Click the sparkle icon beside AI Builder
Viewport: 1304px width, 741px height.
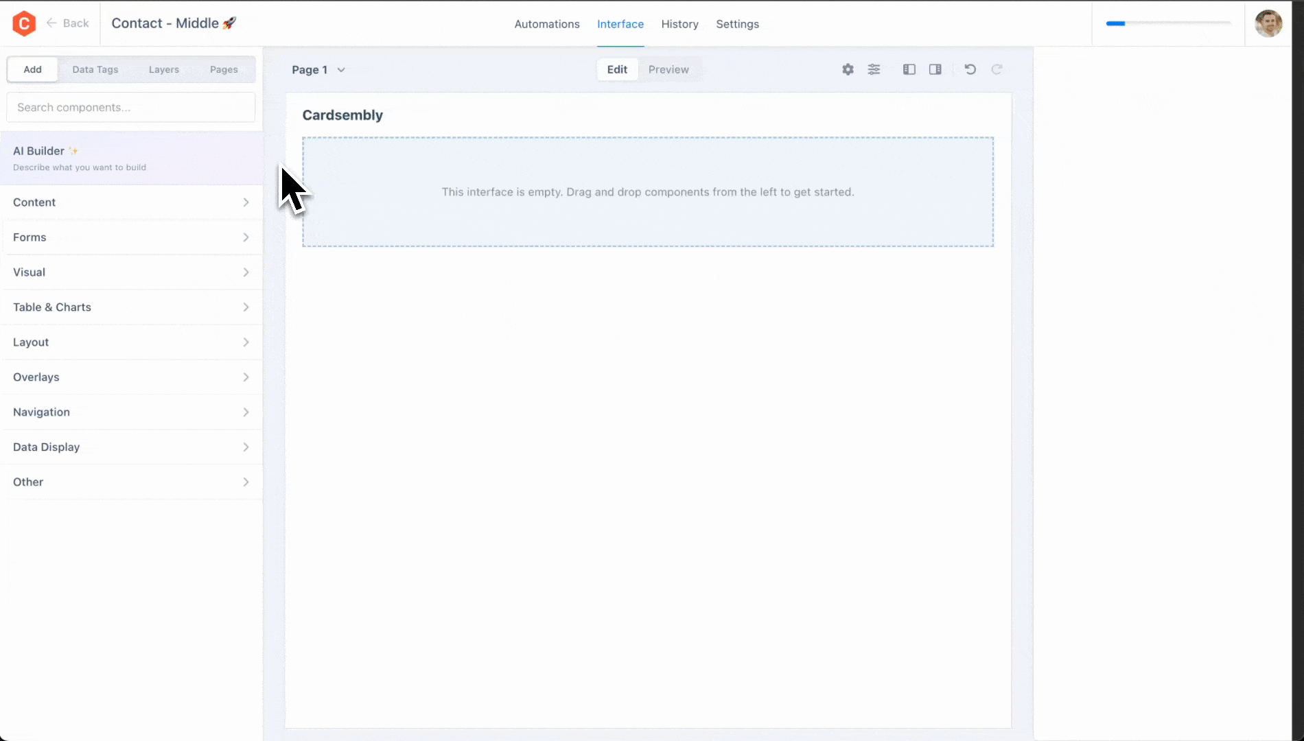click(73, 151)
